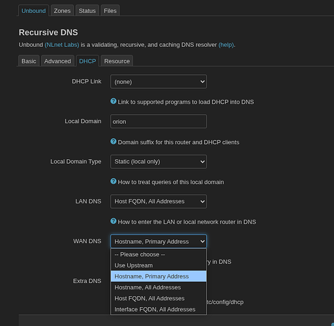Click the Local Domain text field
The image size is (334, 326).
tap(159, 121)
